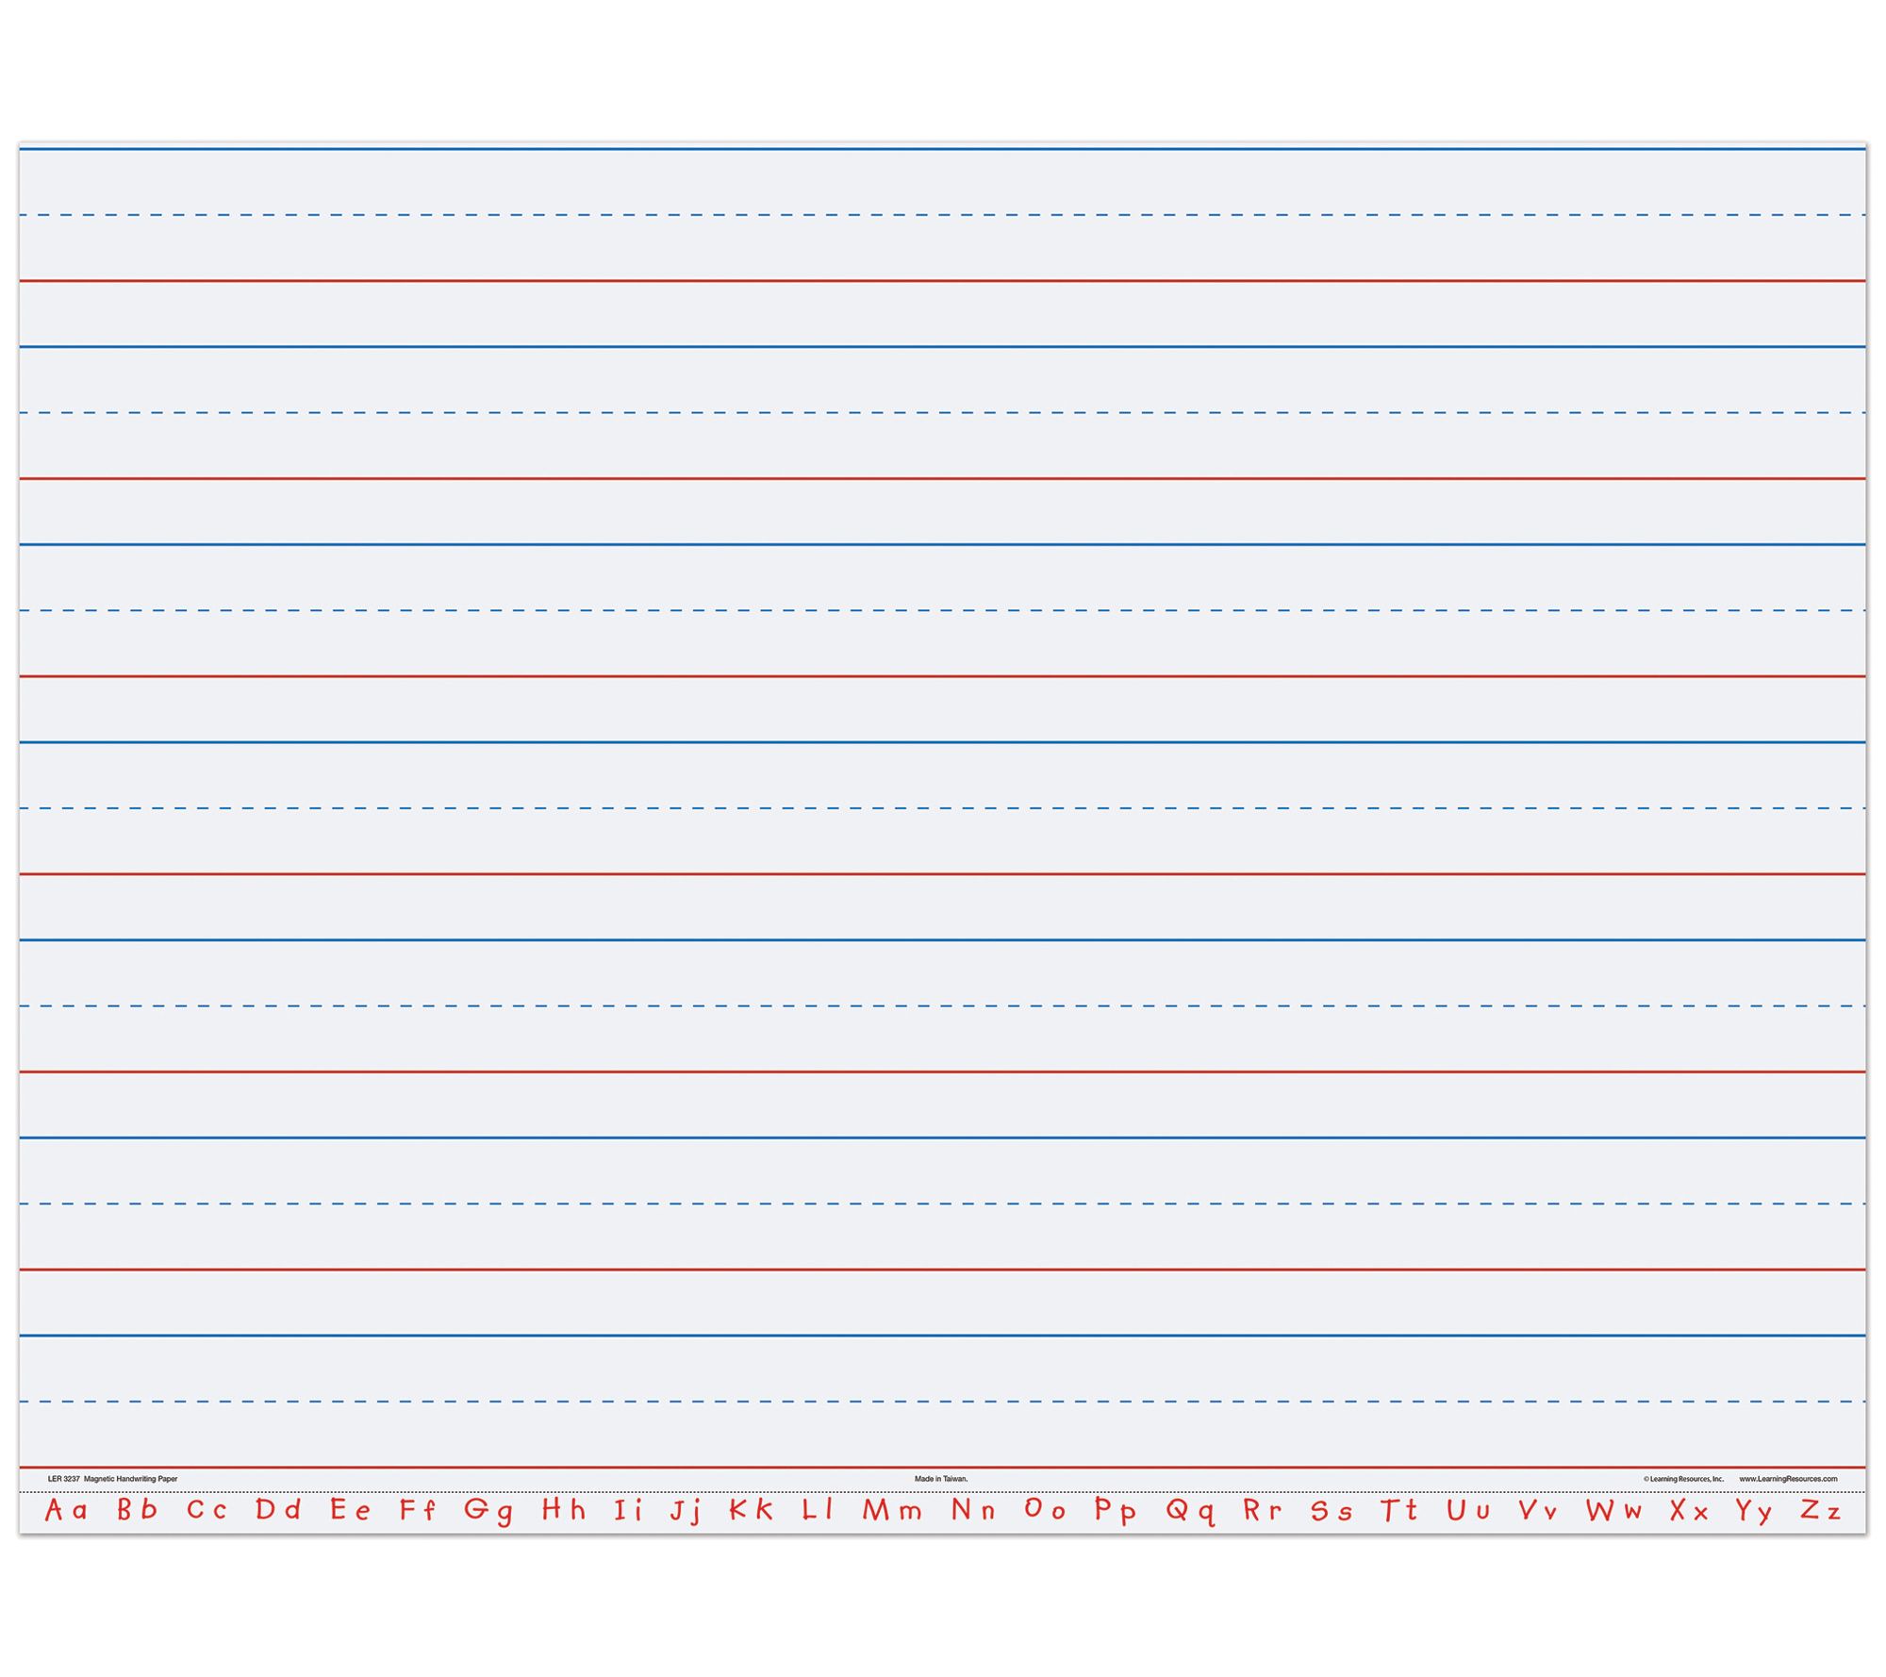Click the "Tt" letter pair

point(1399,1511)
